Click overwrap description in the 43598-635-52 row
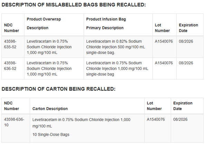This screenshot has height=144, width=205. coord(49,47)
